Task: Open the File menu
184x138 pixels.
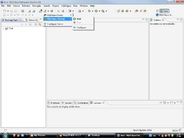Action: pyautogui.click(x=3, y=6)
